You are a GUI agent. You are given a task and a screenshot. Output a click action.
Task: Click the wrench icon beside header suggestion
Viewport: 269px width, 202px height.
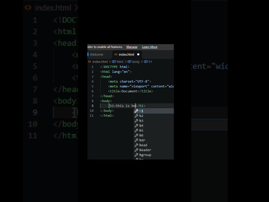pyautogui.click(x=136, y=150)
